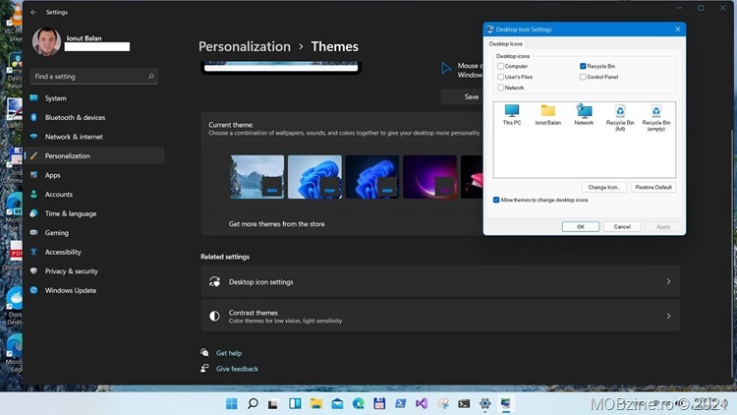Select the Ionut Balan folder icon

[x=547, y=114]
